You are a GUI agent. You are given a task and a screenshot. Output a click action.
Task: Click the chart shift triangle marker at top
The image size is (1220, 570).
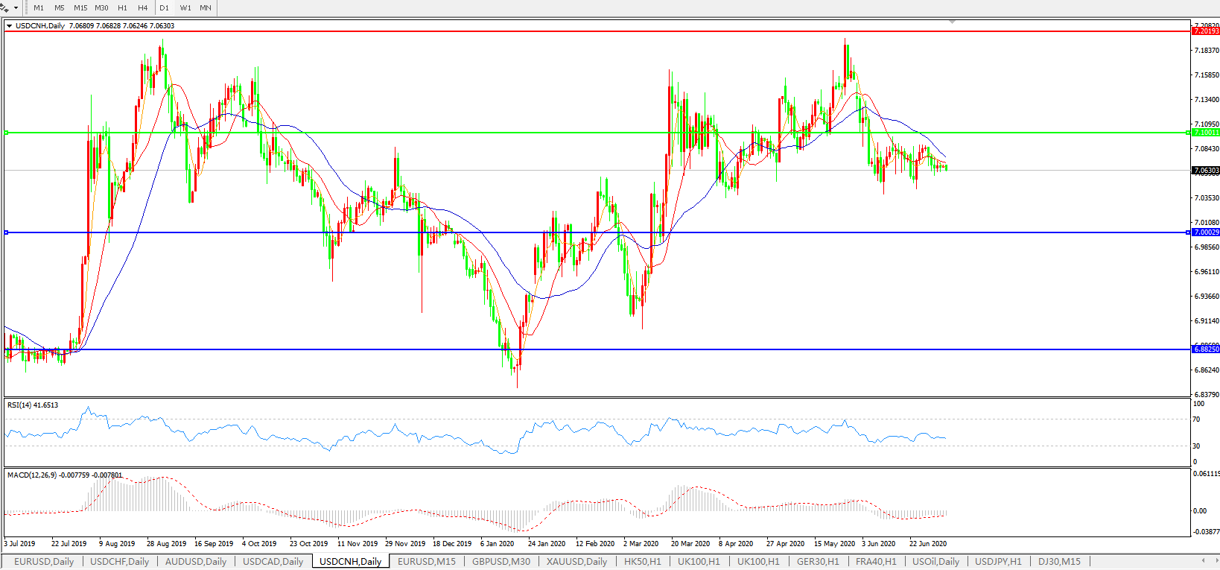pos(952,22)
